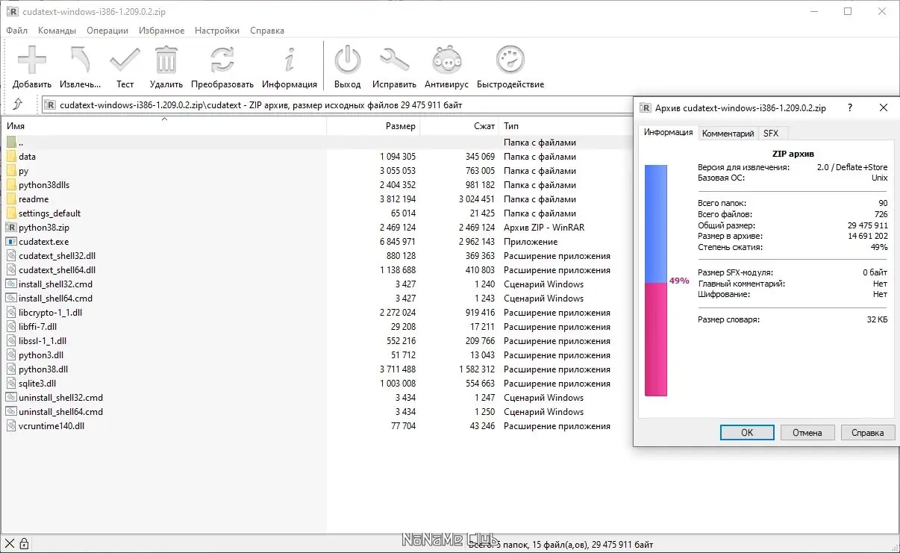Click the py folder icon
The width and height of the screenshot is (900, 553).
[11, 171]
